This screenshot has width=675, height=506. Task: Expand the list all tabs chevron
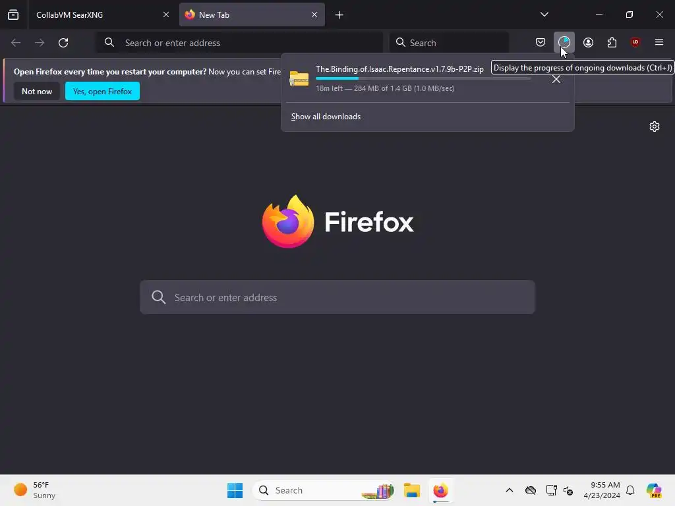544,14
